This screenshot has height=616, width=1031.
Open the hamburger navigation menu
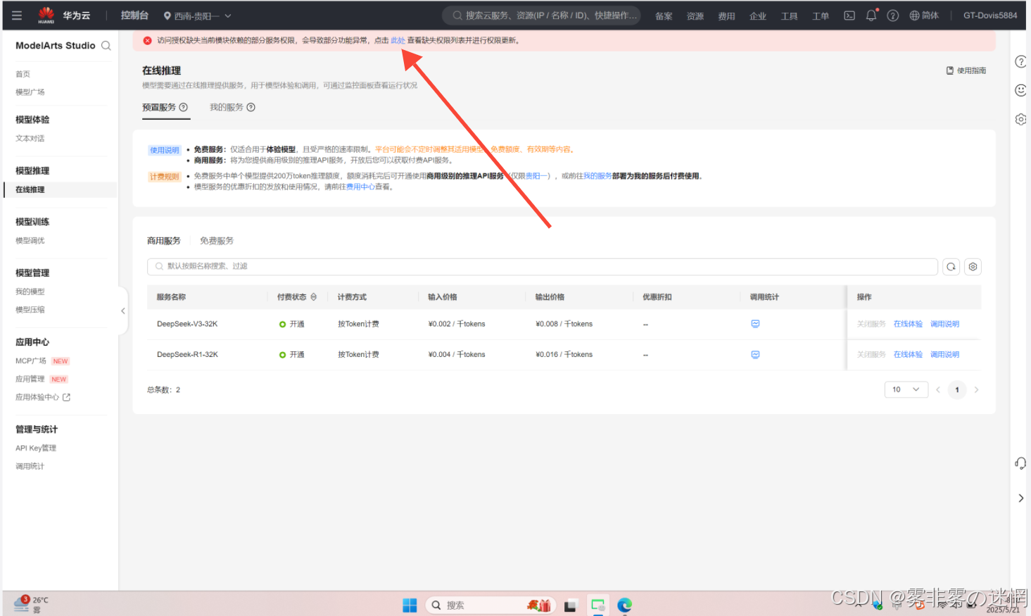[17, 15]
